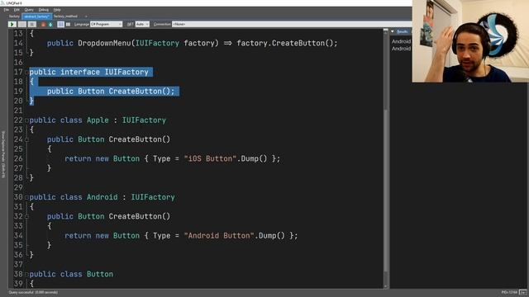This screenshot has height=297, width=529.
Task: Click line number 37 in the gutter
Action: coord(18,265)
